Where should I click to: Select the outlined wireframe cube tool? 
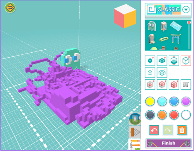(x=186, y=61)
